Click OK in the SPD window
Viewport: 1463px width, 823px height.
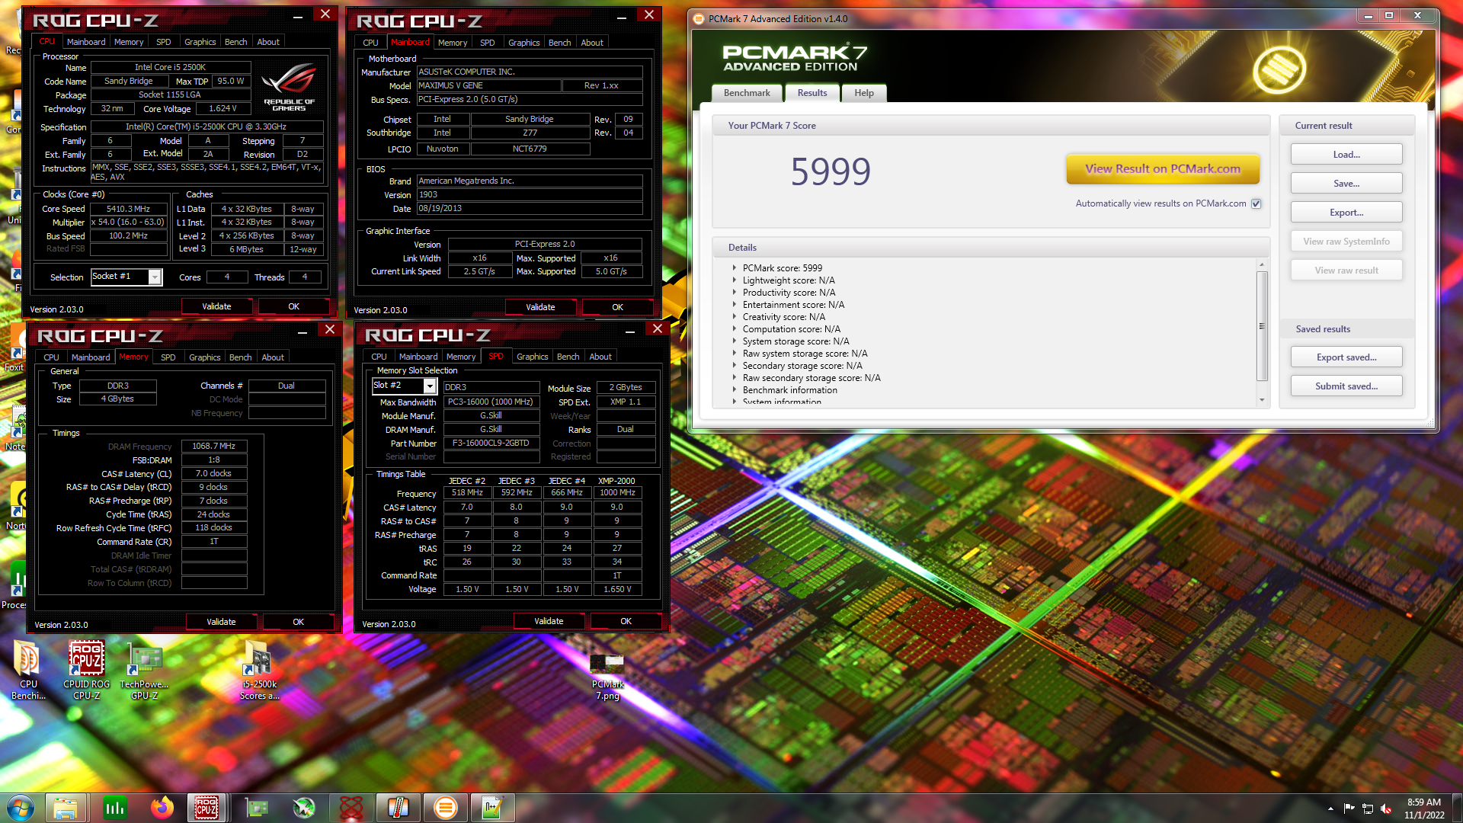pos(626,621)
